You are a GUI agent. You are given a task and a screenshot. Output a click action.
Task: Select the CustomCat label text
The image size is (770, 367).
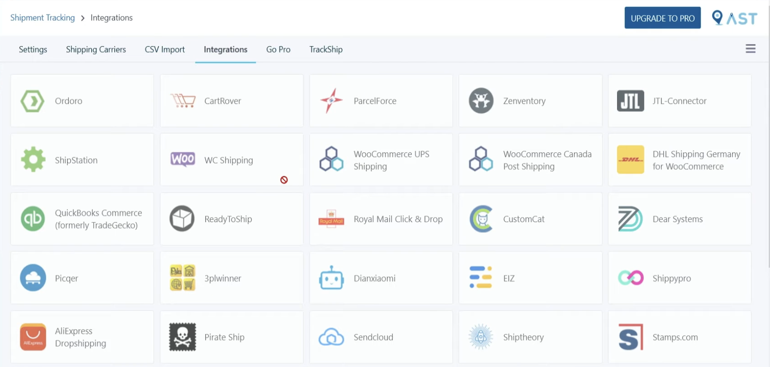click(524, 219)
